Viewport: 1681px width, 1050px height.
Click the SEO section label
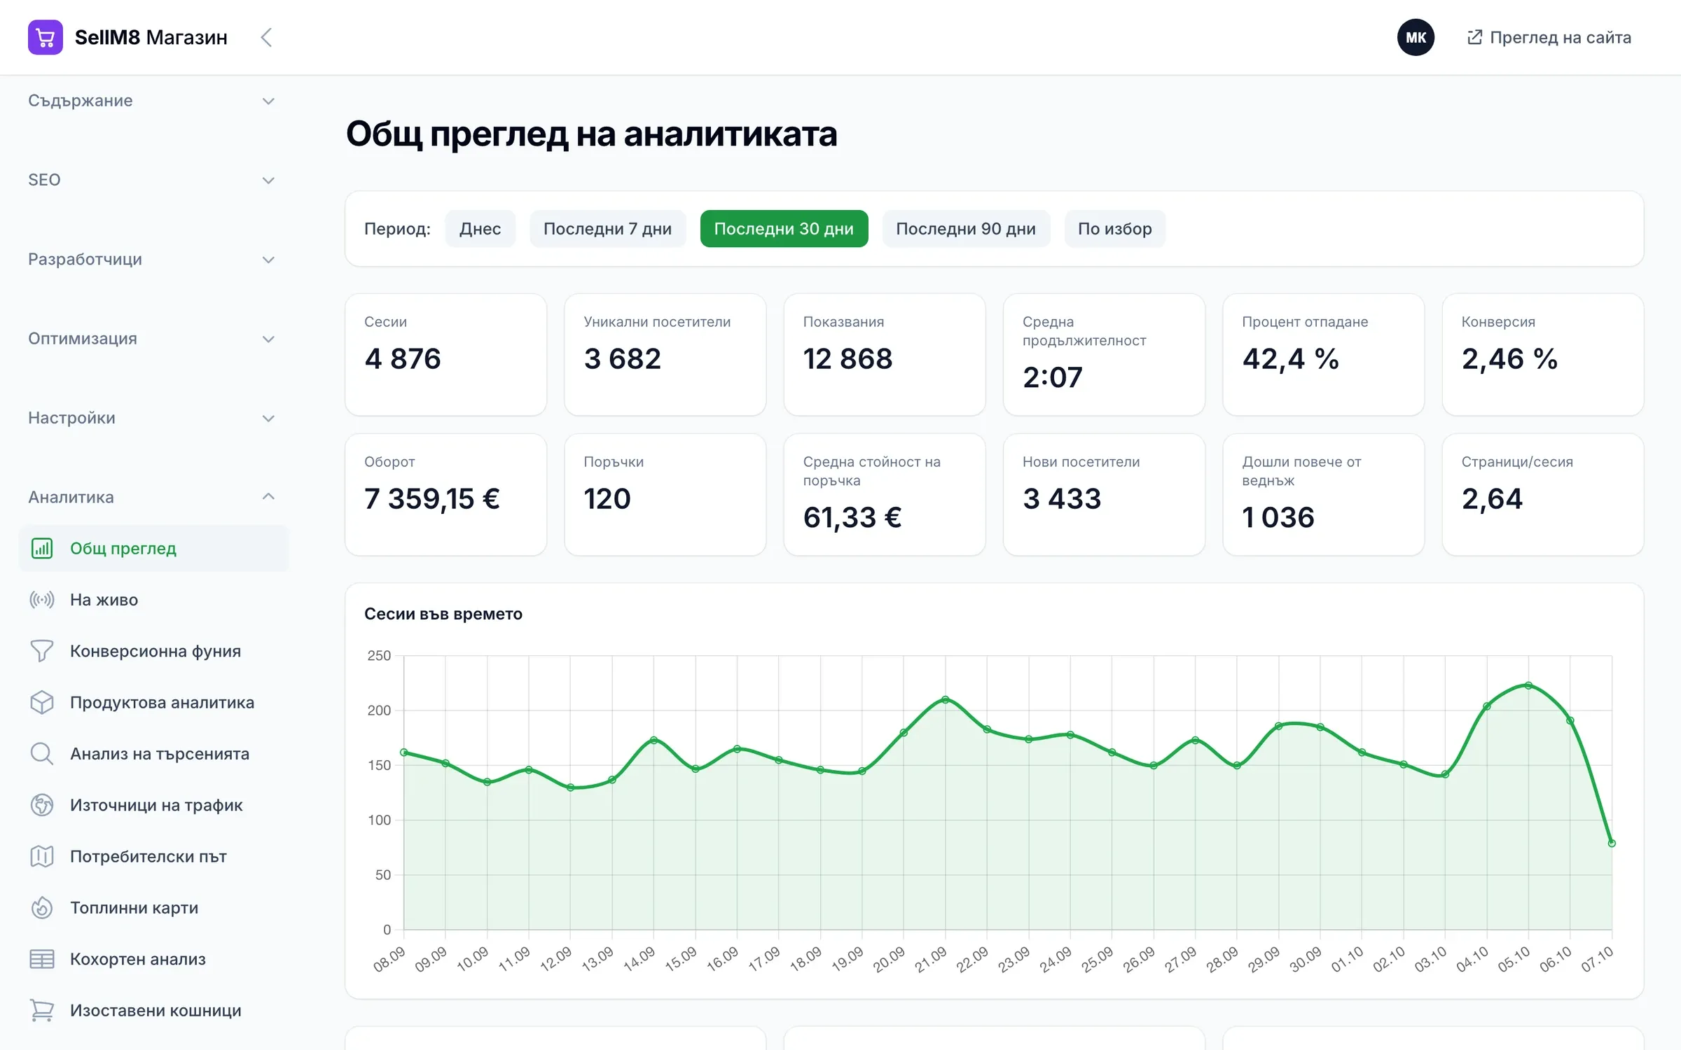click(44, 180)
